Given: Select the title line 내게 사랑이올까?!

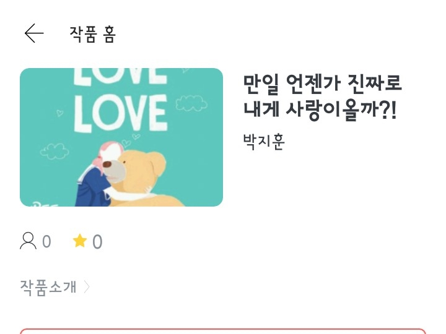Looking at the screenshot, I should 320,110.
